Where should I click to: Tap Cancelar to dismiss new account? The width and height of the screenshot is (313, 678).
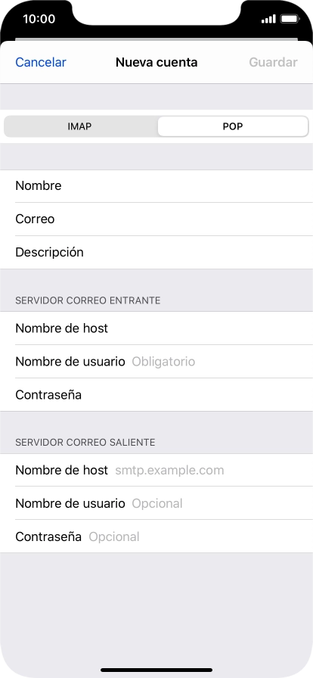41,62
